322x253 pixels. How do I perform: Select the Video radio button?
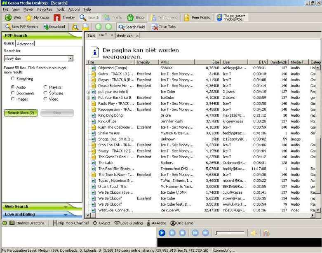tap(45, 99)
